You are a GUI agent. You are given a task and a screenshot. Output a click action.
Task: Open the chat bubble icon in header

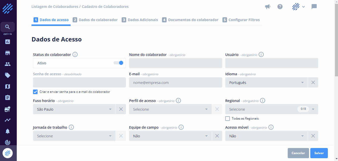coord(314,7)
